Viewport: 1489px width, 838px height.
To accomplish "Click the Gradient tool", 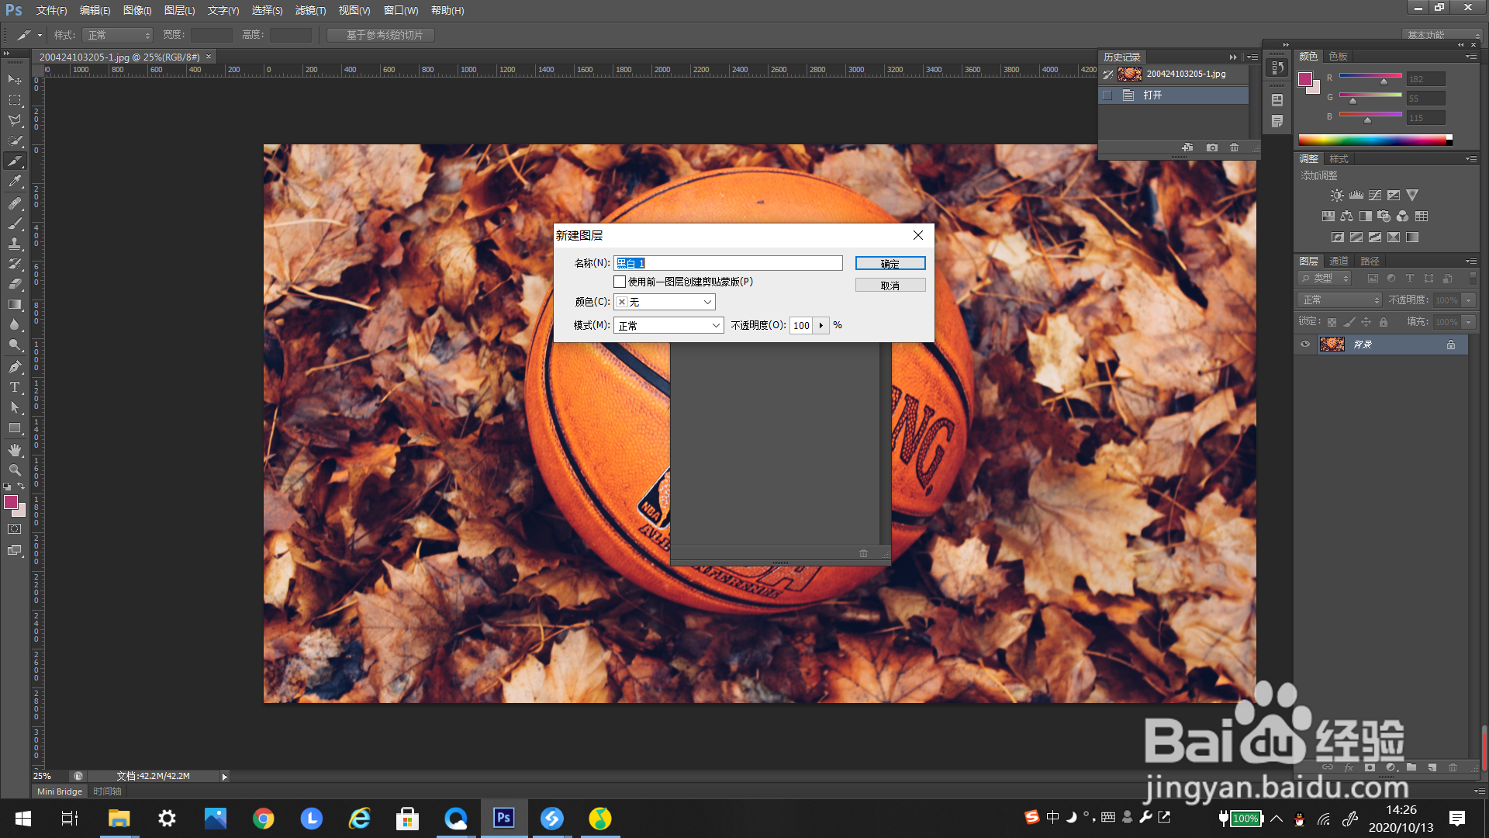I will click(15, 305).
